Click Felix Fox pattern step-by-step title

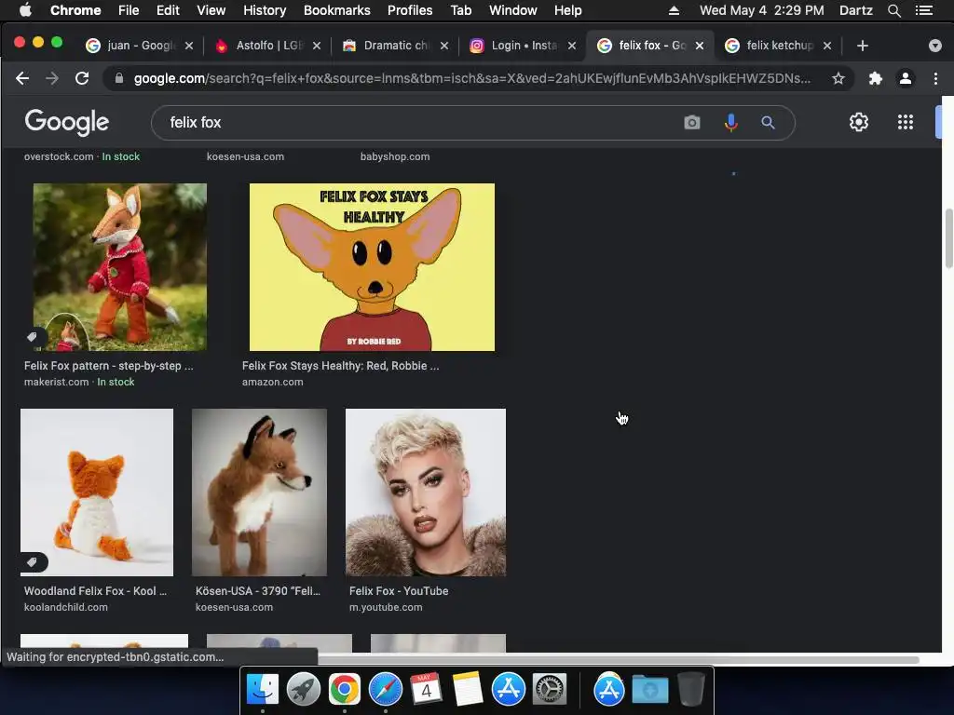click(109, 366)
